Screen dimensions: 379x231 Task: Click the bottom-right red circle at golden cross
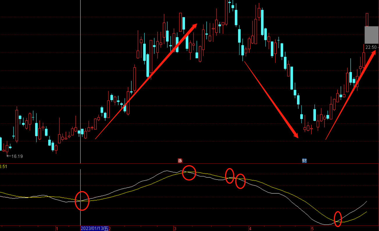coord(338,219)
